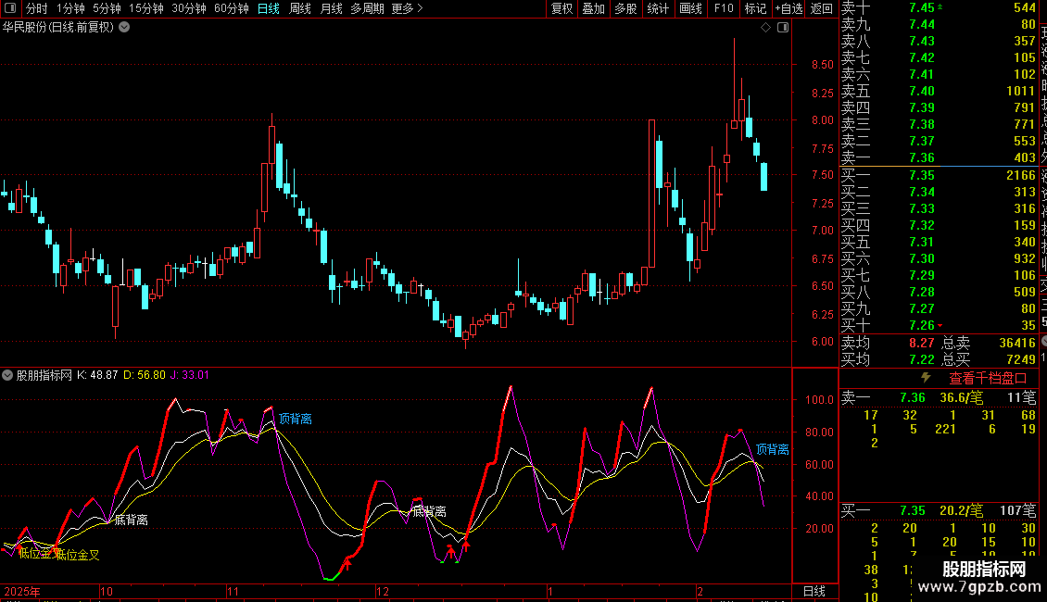Viewport: 1047px width, 602px height.
Task: Click the 底背离 label in December
Action: 429,512
